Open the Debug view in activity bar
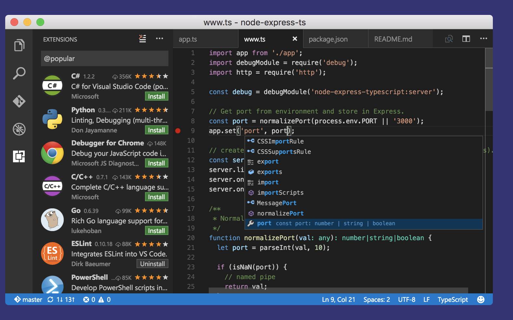The width and height of the screenshot is (513, 320). (19, 129)
